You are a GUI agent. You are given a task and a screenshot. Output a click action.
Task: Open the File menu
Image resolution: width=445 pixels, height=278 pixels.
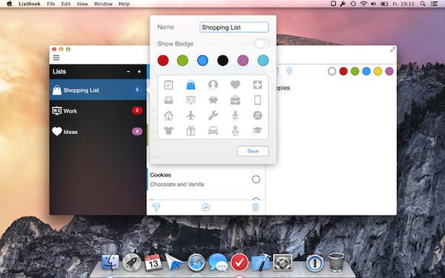click(51, 4)
